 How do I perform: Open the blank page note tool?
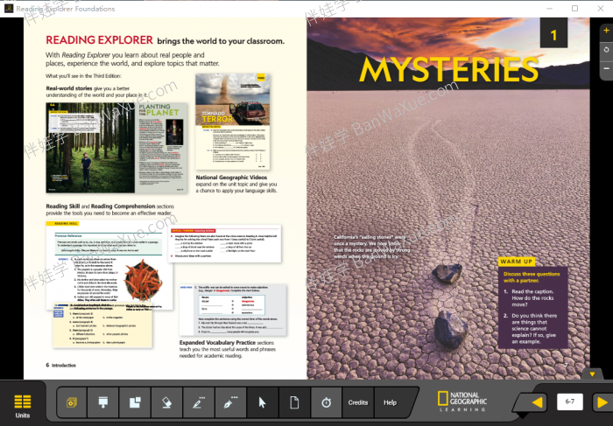(294, 402)
